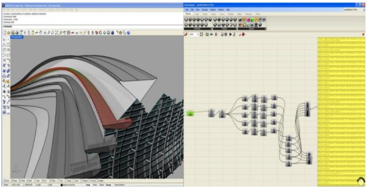This screenshot has width=370, height=192.
Task: Open the Arrange menu in Grasshopper
Action: (x=204, y=10)
